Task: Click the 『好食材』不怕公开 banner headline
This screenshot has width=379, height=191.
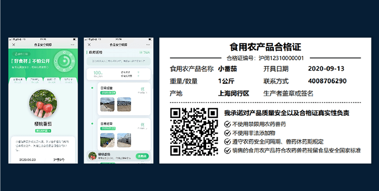Action: coord(30,61)
